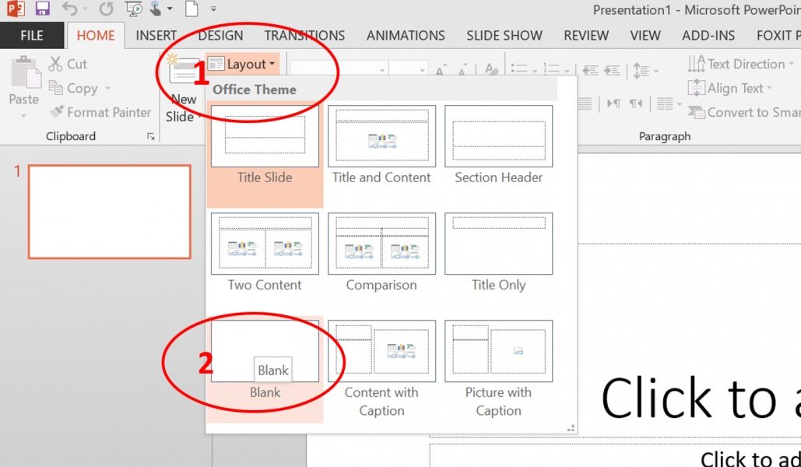Switch to the TRANSITIONS tab
Image resolution: width=801 pixels, height=467 pixels.
click(x=304, y=35)
